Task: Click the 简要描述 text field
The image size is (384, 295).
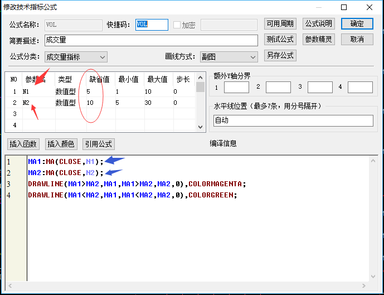Action: [x=151, y=40]
